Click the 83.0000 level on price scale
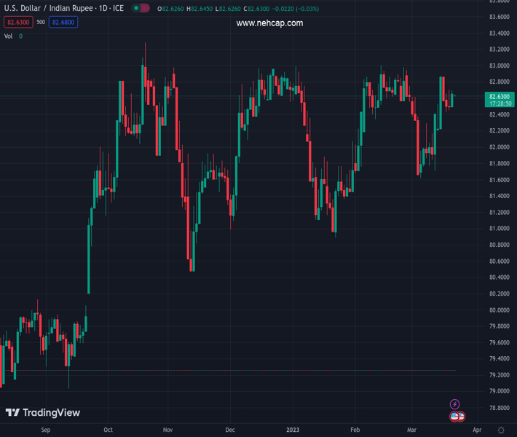The height and width of the screenshot is (437, 517). [x=499, y=66]
